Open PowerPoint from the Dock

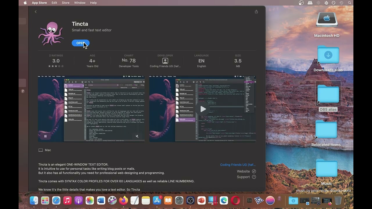tap(201, 200)
